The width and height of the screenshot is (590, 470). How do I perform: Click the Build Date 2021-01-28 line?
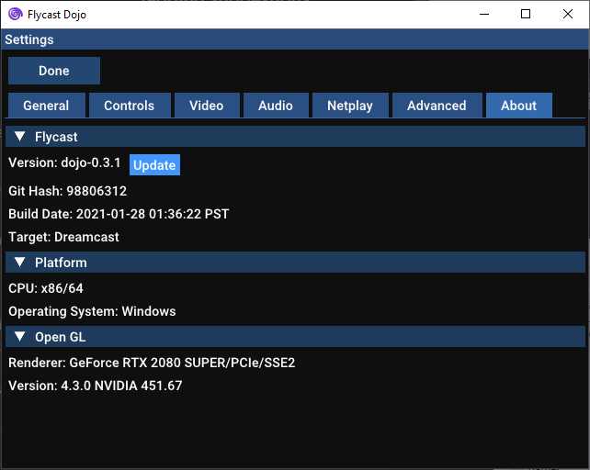coord(119,214)
